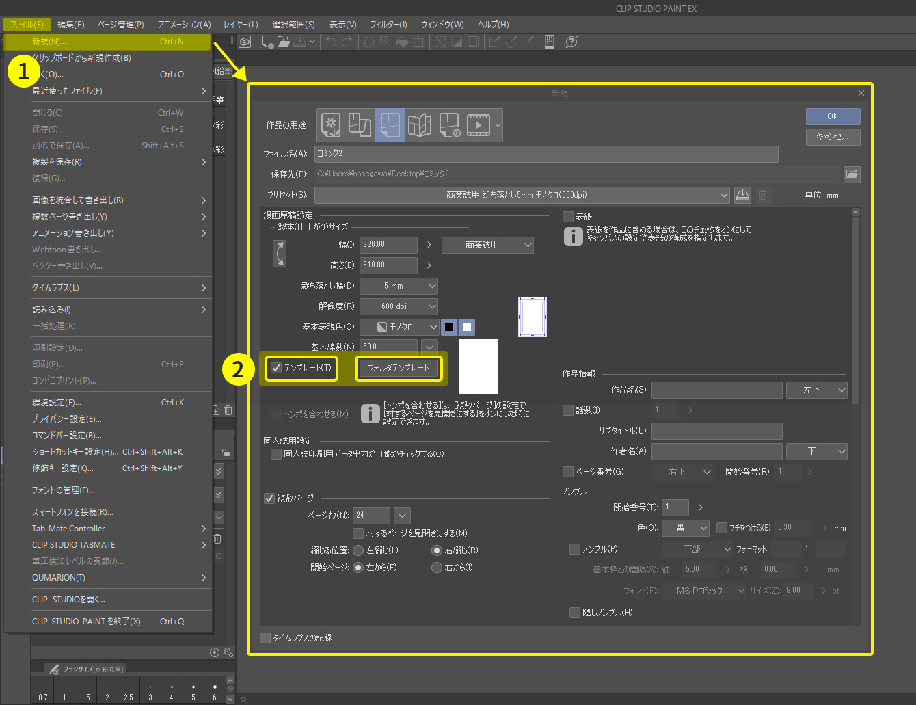Open CLIP STUDIO via the toolbar spiral icon
Image resolution: width=916 pixels, height=705 pixels.
click(245, 42)
